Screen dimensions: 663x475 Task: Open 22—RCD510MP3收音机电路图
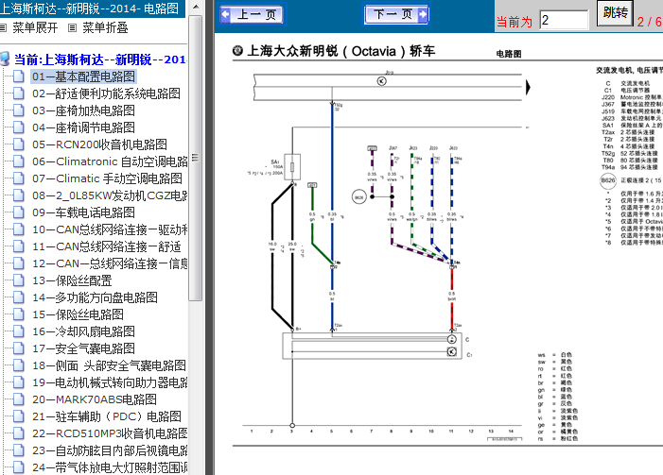point(110,433)
